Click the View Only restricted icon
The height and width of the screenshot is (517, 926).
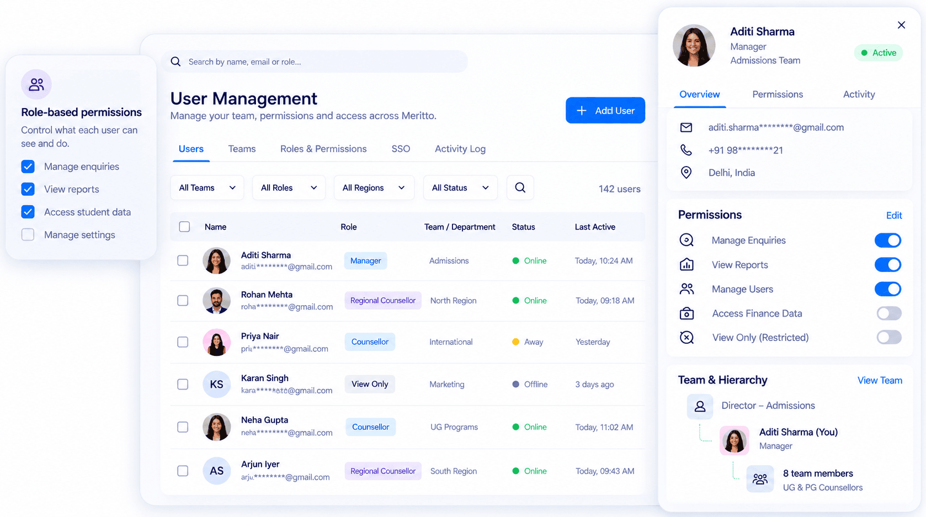[x=686, y=337]
